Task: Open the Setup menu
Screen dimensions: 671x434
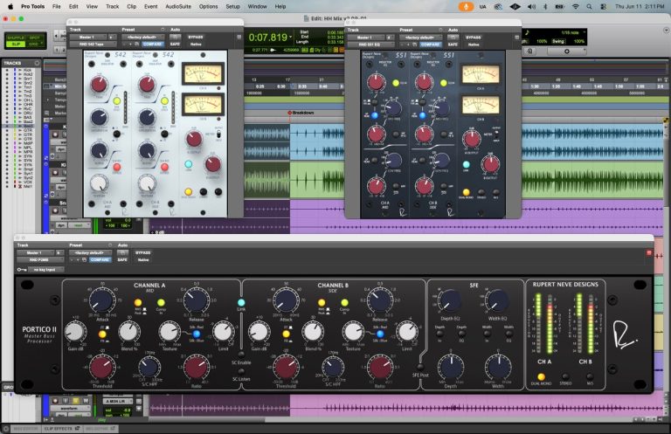Action: click(232, 6)
